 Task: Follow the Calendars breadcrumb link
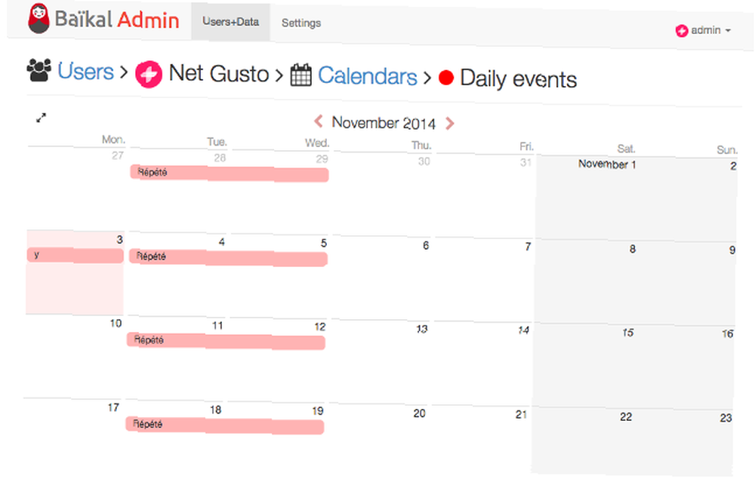click(367, 76)
